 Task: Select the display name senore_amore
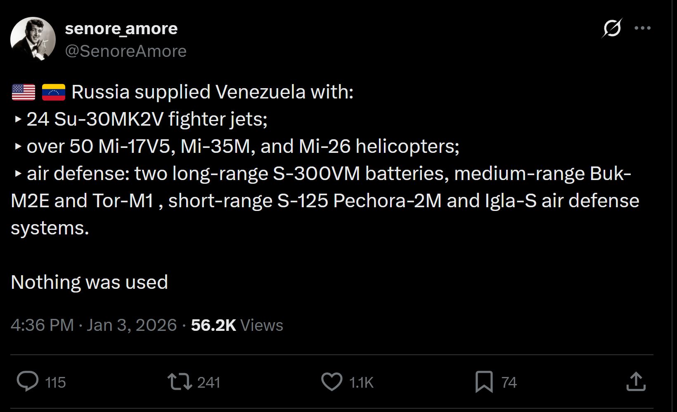pos(121,28)
